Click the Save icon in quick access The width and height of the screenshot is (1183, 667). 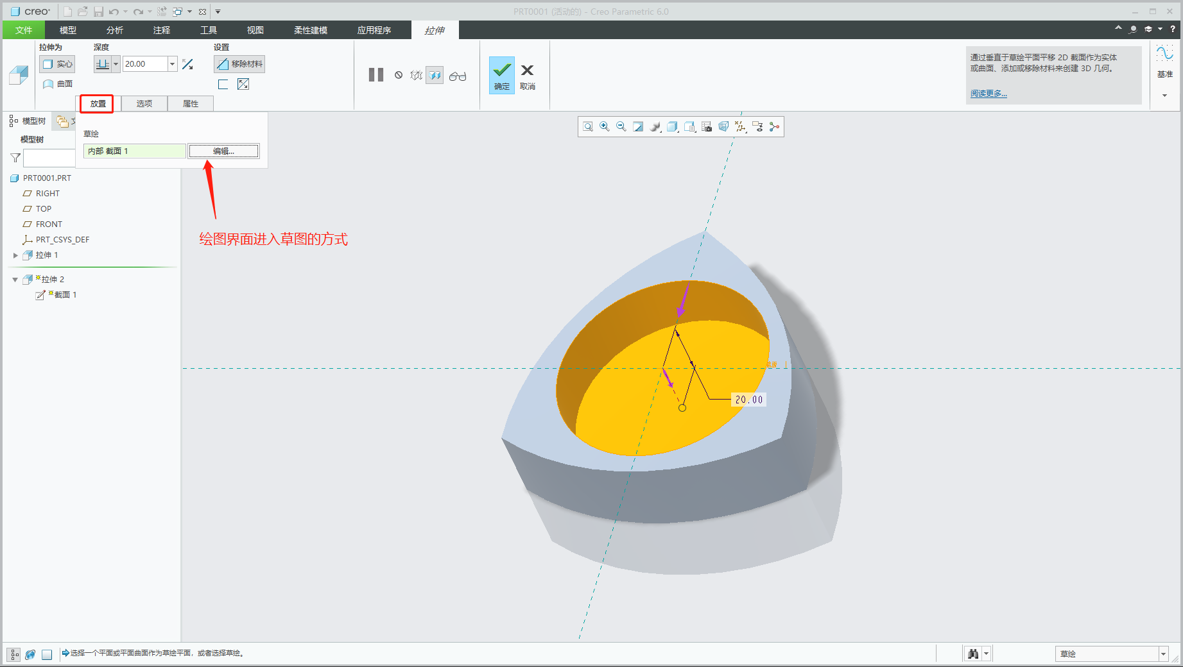(x=98, y=12)
